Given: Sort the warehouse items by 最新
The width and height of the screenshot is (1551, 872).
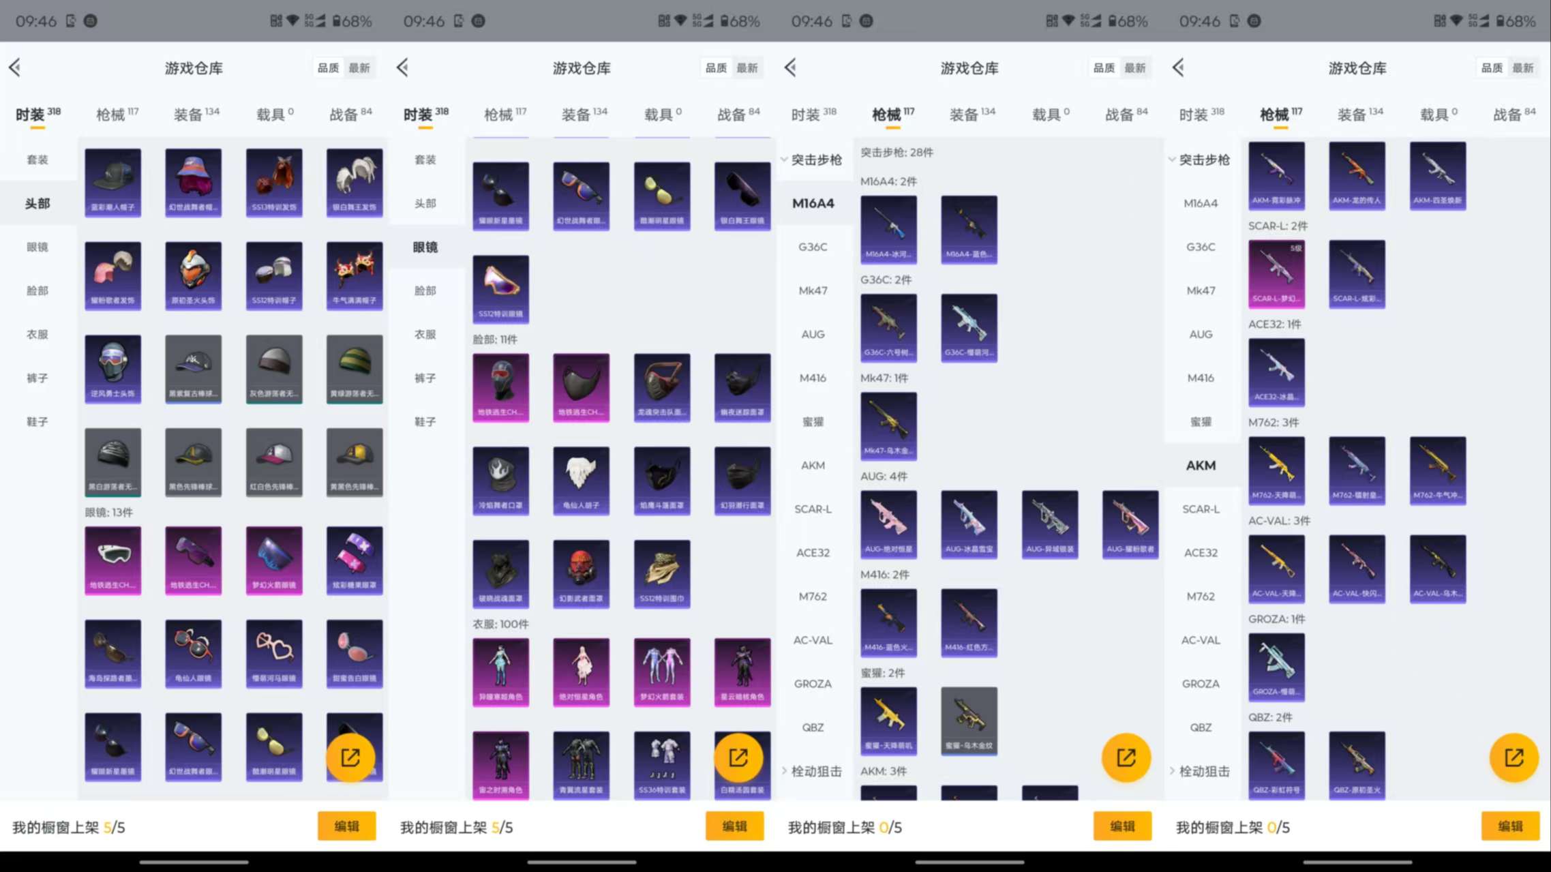Looking at the screenshot, I should pos(359,67).
